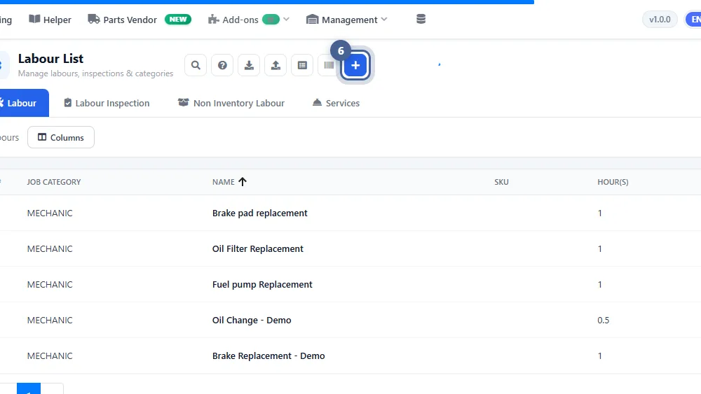Switch to the Services tab
Image resolution: width=701 pixels, height=394 pixels.
click(336, 103)
